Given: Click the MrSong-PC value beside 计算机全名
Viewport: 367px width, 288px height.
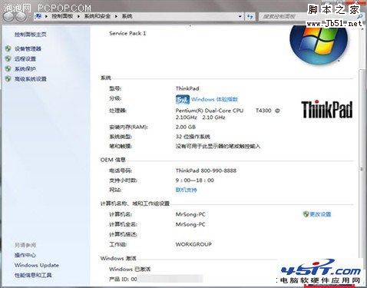Looking at the screenshot, I should pyautogui.click(x=190, y=224).
